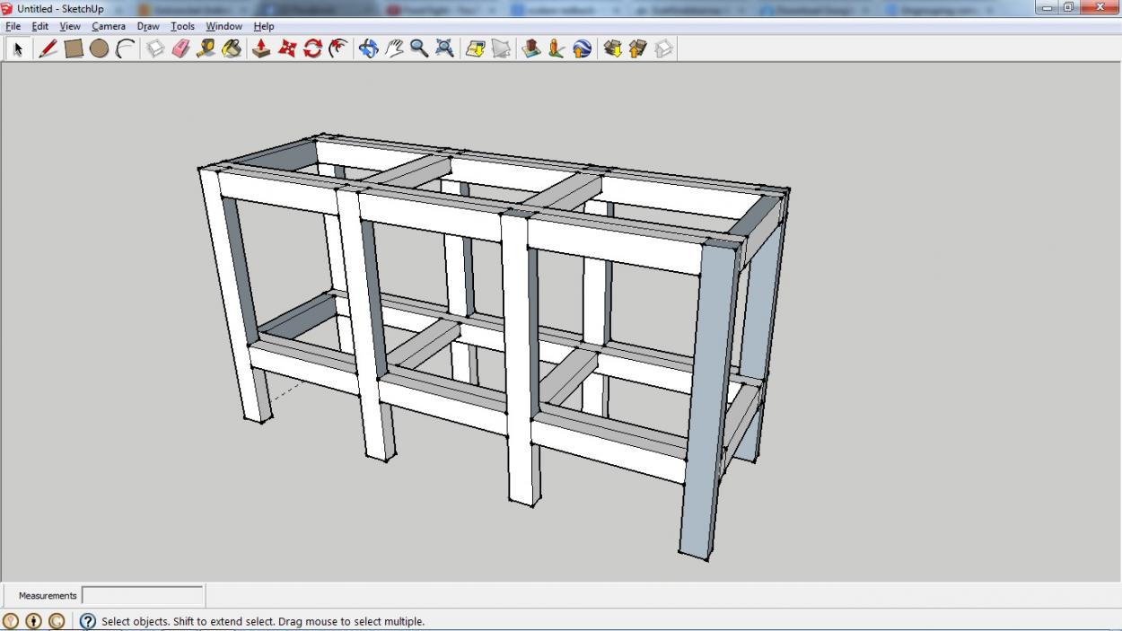Click the pink Eraser tool
This screenshot has height=631, width=1122.
tap(180, 48)
